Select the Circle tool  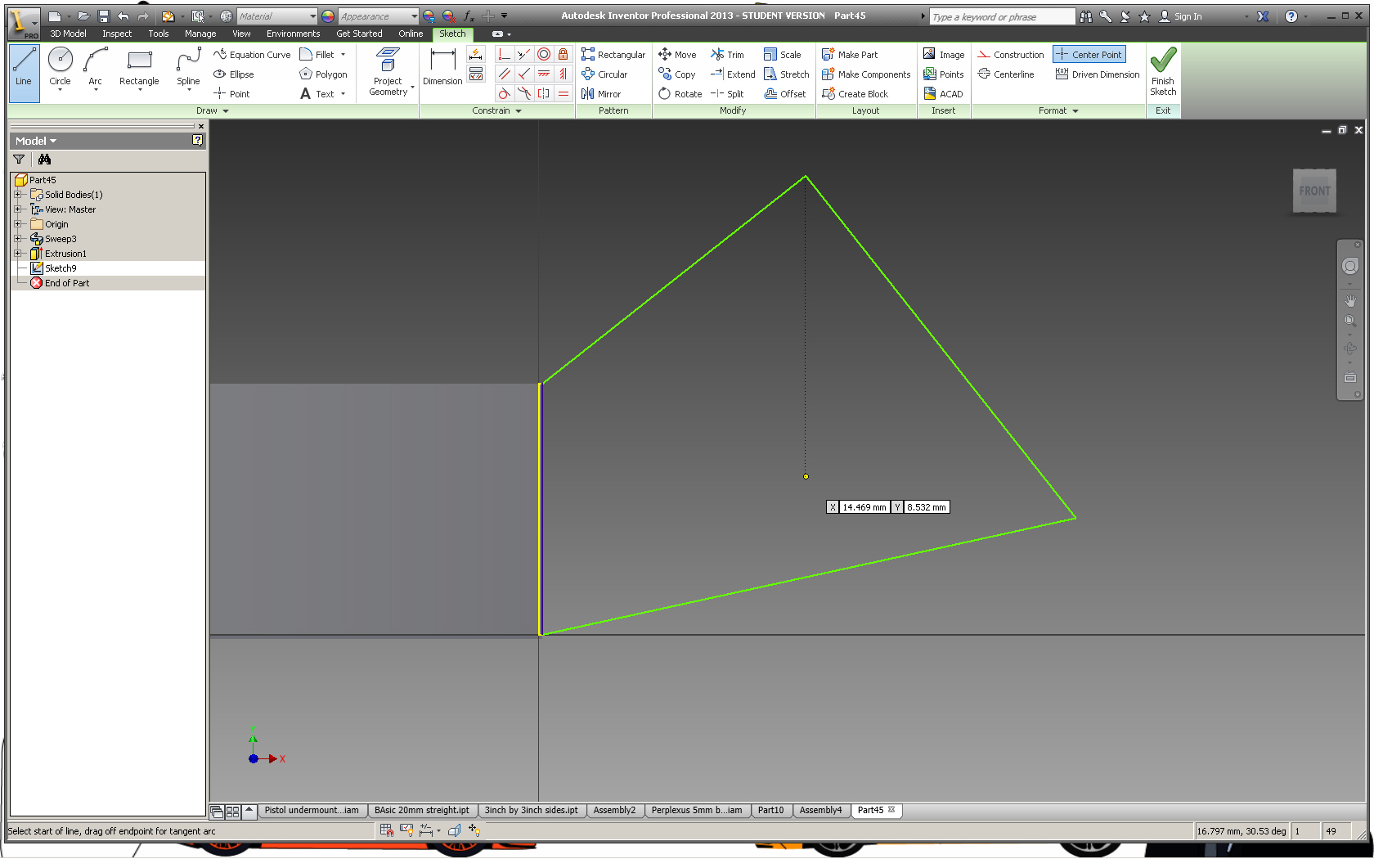point(60,67)
